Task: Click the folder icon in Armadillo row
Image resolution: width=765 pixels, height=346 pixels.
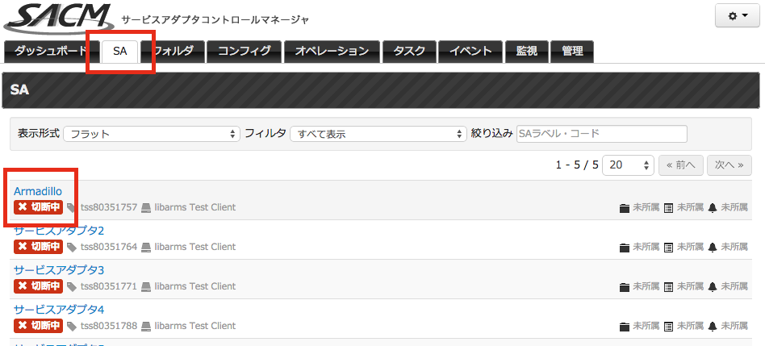Action: click(624, 208)
